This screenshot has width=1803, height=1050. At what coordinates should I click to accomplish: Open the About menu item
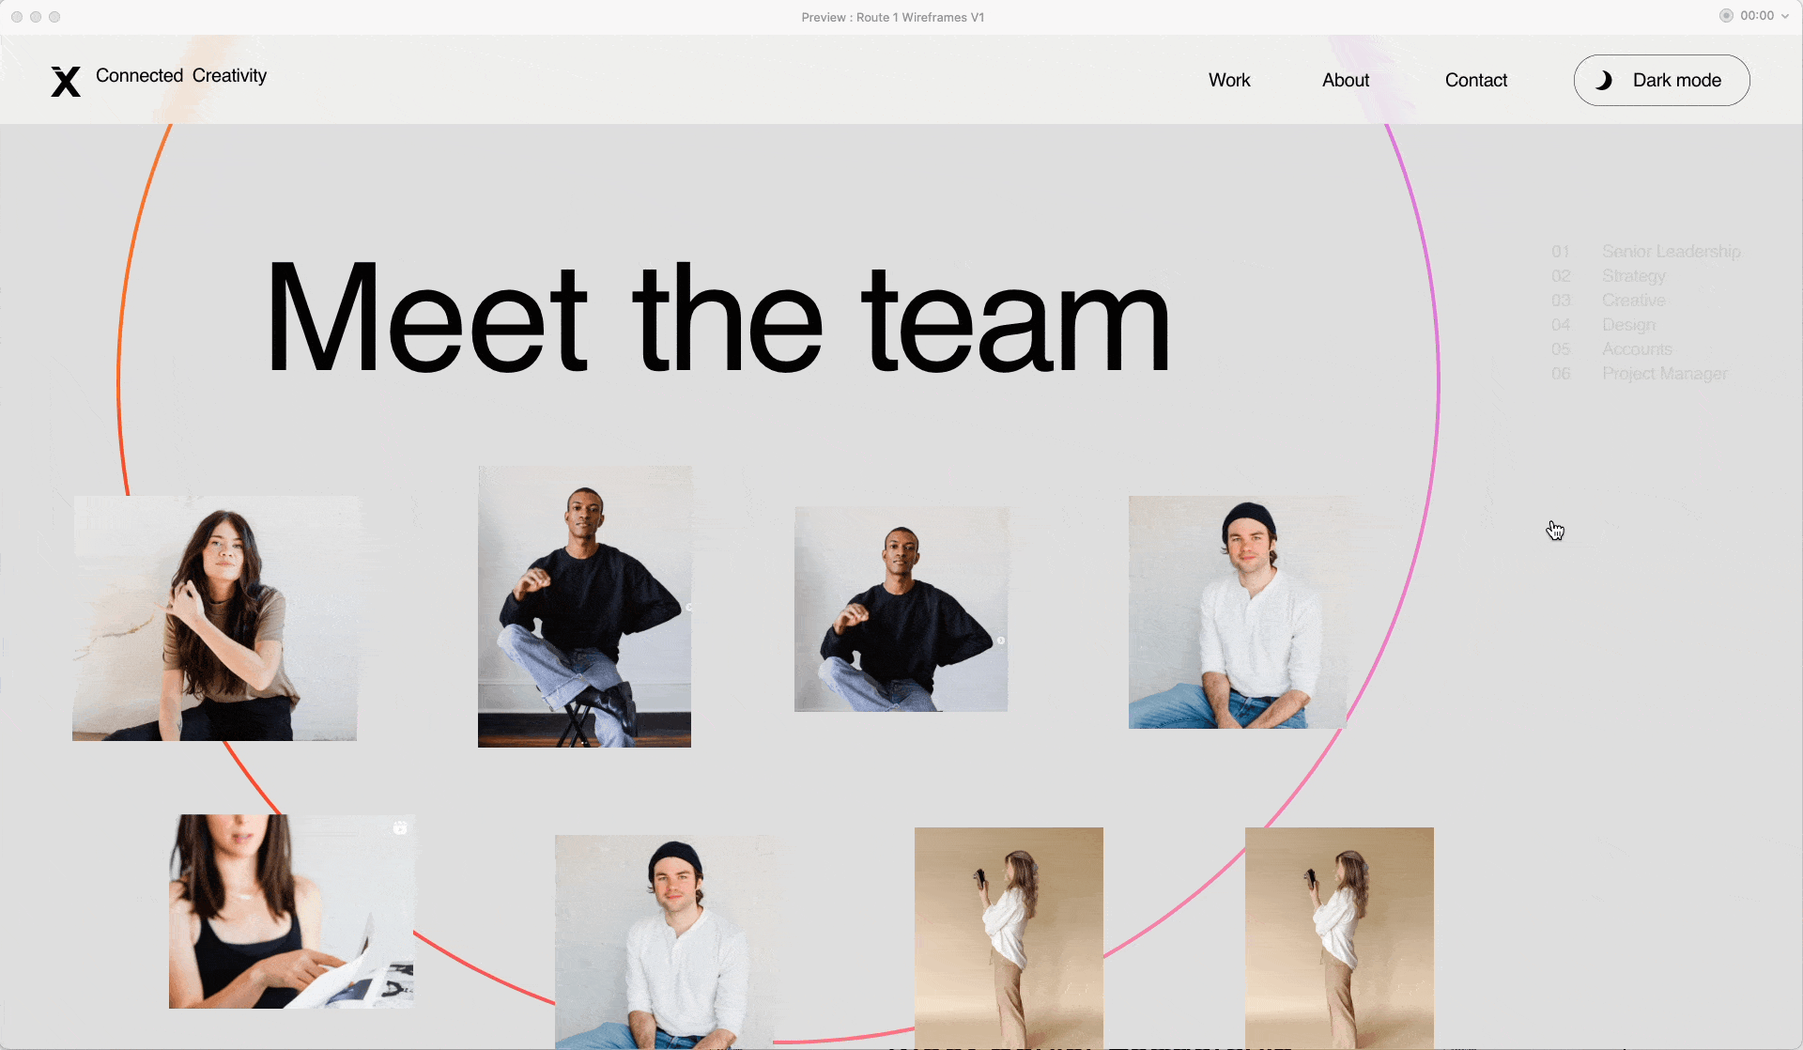[1346, 81]
